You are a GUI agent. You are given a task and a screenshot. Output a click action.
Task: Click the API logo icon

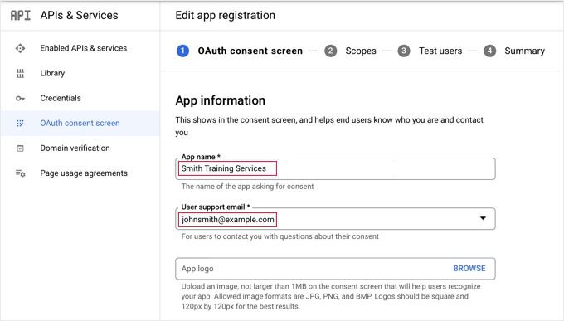(21, 16)
